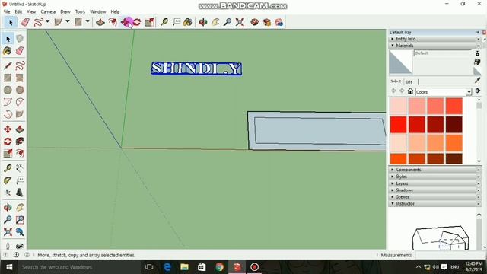Click materials list scrollbar down arrow
Image resolution: width=487 pixels, height=274 pixels.
pos(479,161)
